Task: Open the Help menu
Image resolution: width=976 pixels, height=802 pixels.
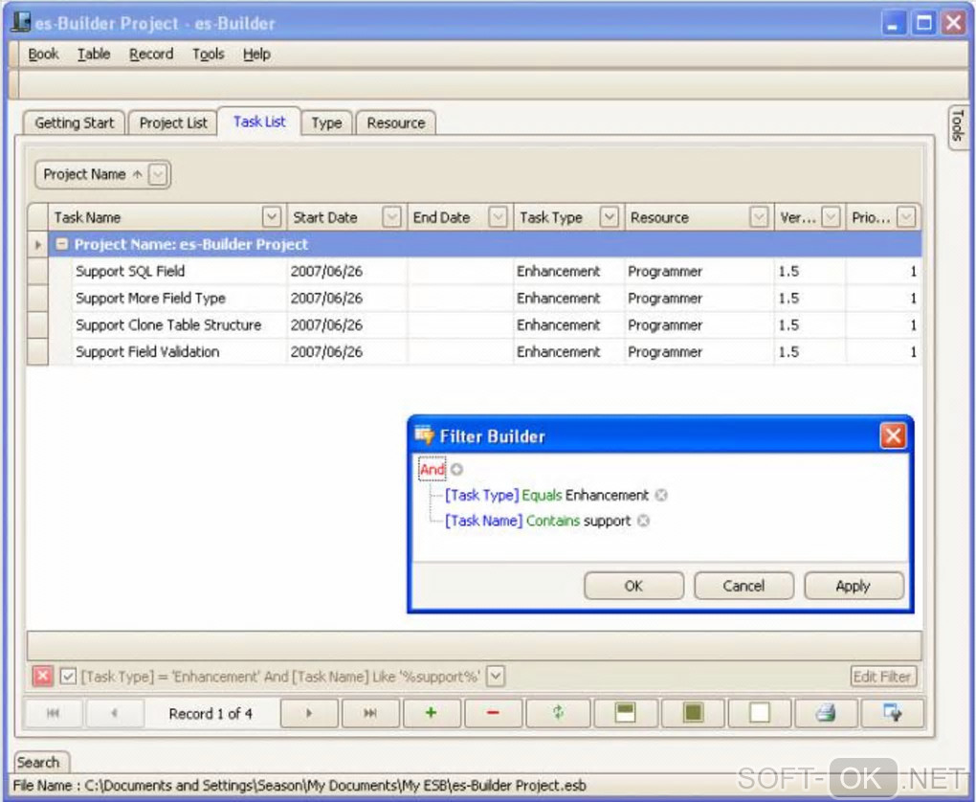Action: [x=256, y=55]
